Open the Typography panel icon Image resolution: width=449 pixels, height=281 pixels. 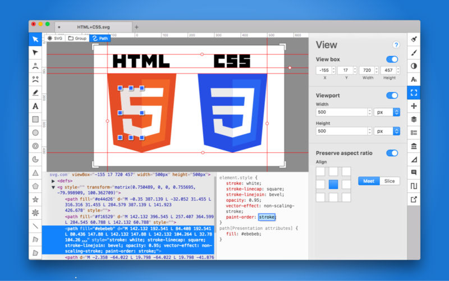tap(414, 79)
